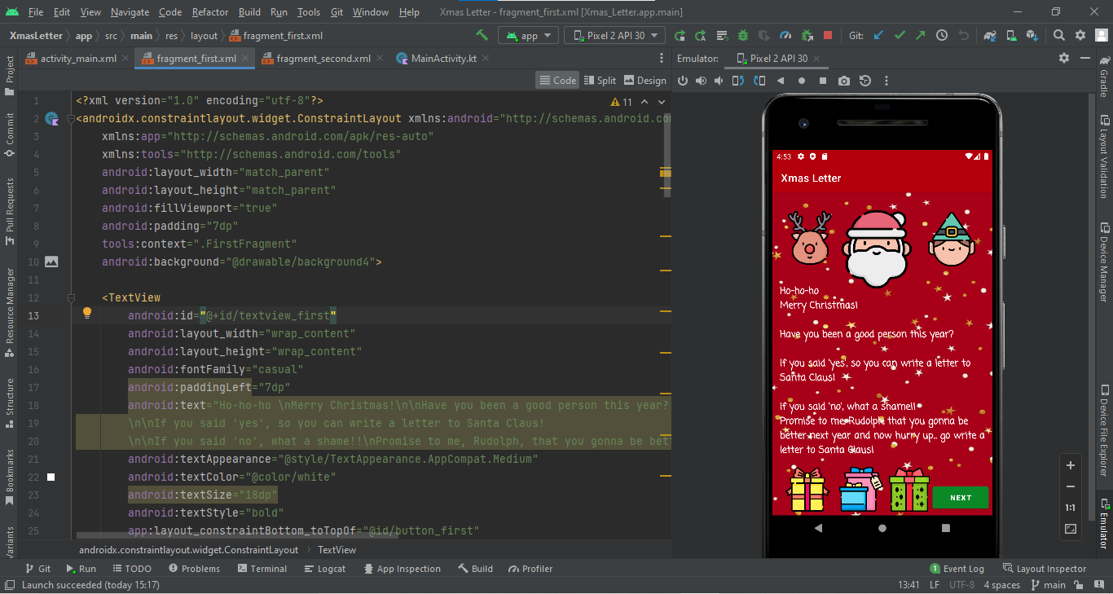Viewport: 1113px width, 594px height.
Task: Toggle the lightbulb intention on line 13
Action: click(x=86, y=313)
